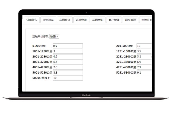Focus the 1251-1500公里 price field
The height and width of the screenshot is (113, 171).
click(x=144, y=51)
